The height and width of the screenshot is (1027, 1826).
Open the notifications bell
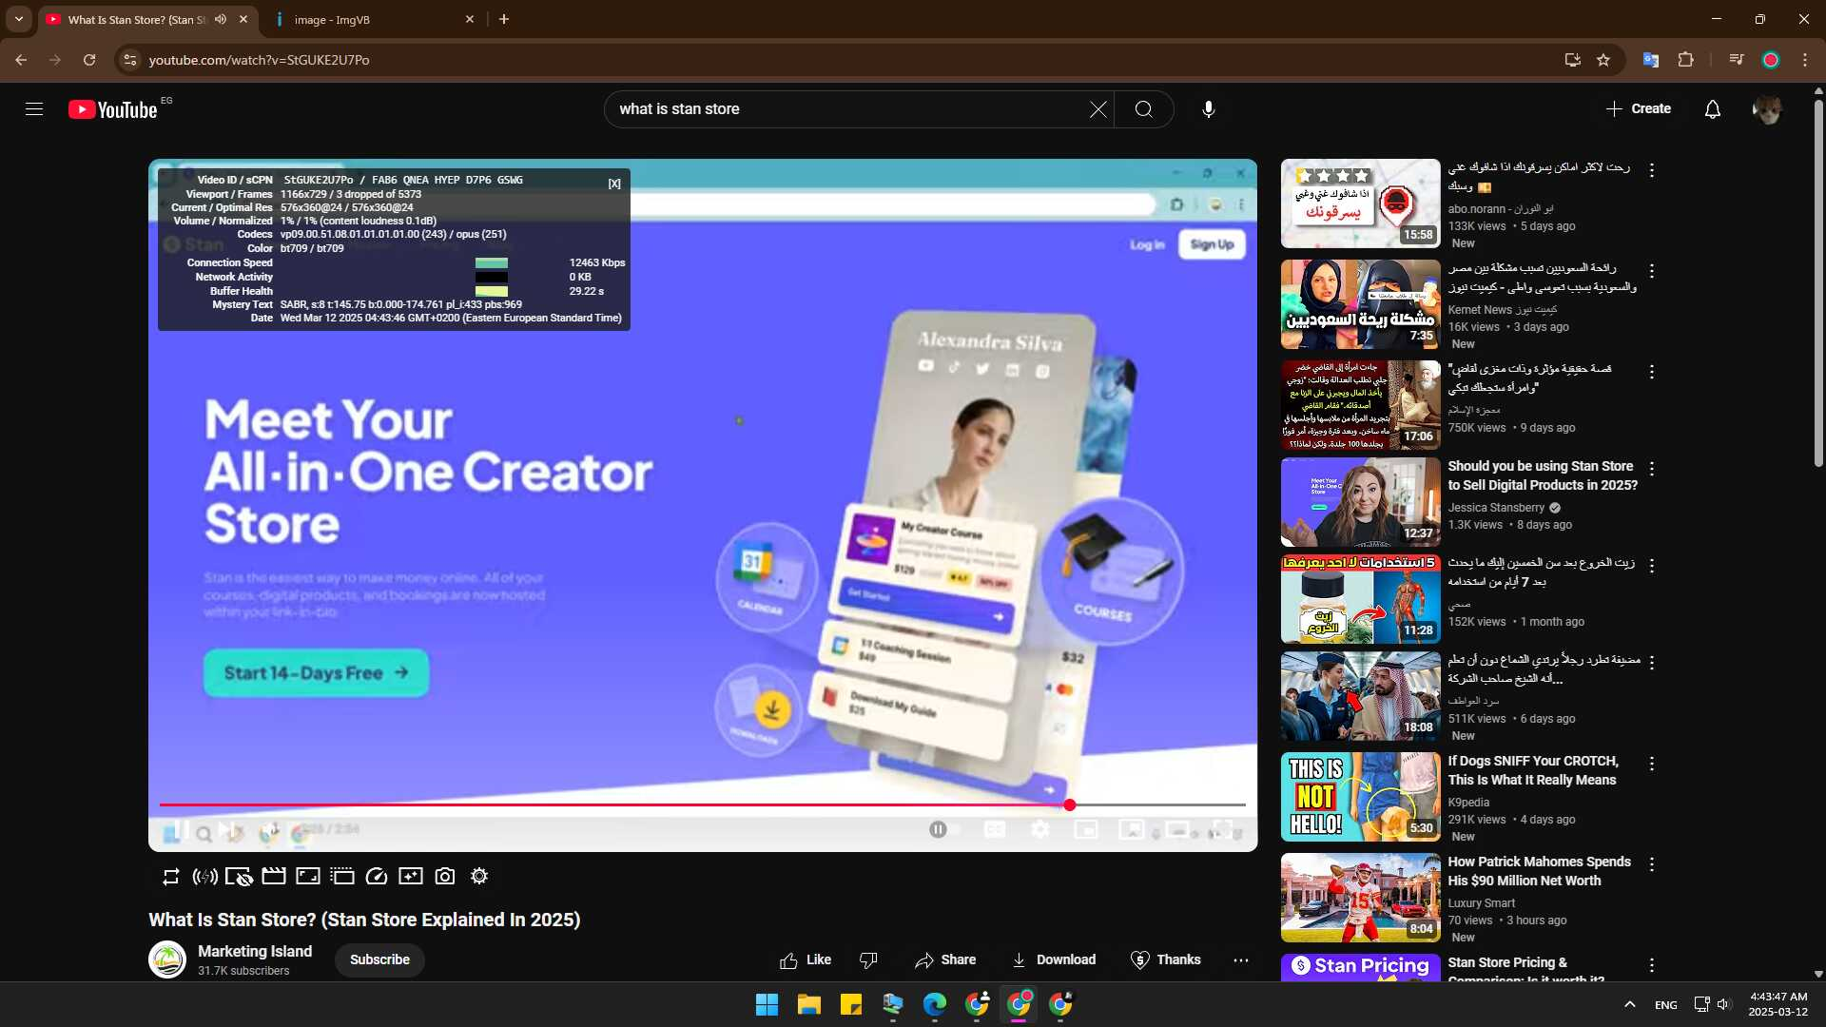[1712, 109]
